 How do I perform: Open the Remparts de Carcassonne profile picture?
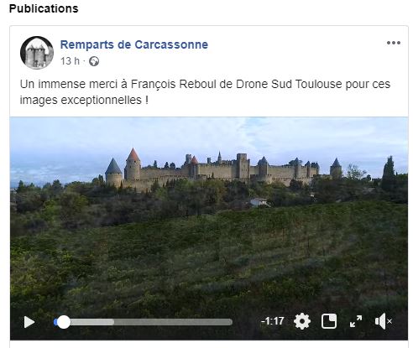(x=37, y=53)
